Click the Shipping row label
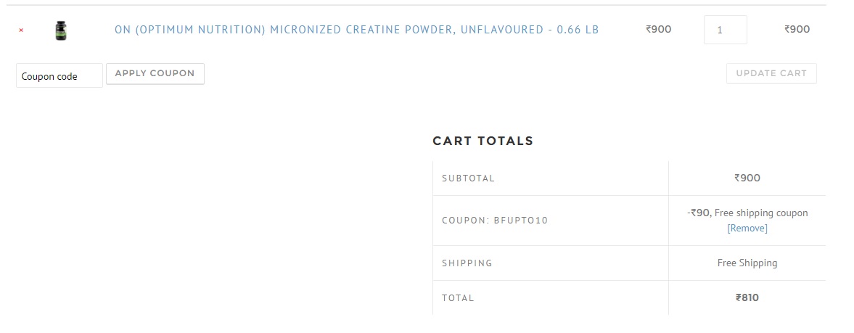The width and height of the screenshot is (854, 333). [467, 263]
